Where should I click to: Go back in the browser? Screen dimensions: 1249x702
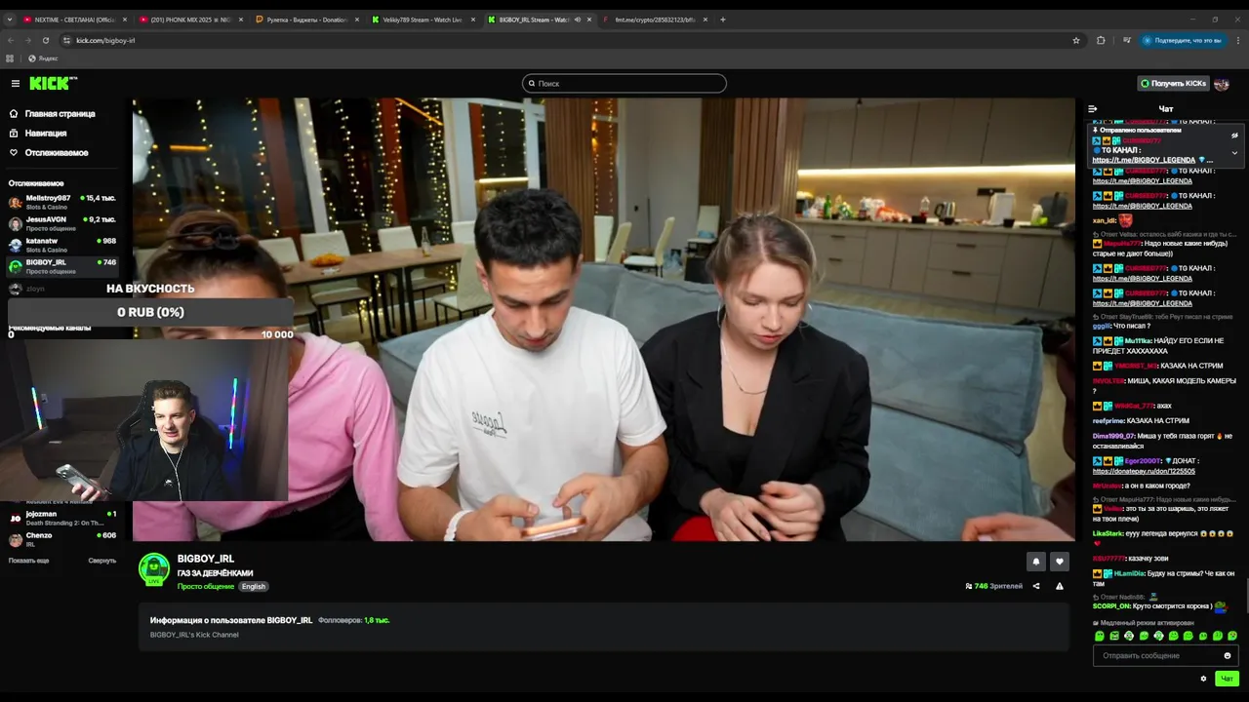click(x=11, y=40)
